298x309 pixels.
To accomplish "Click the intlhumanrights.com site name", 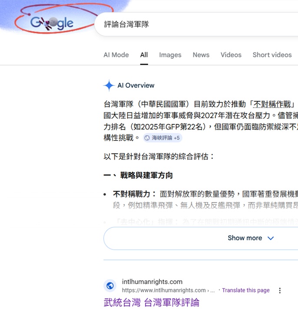I will (152, 282).
